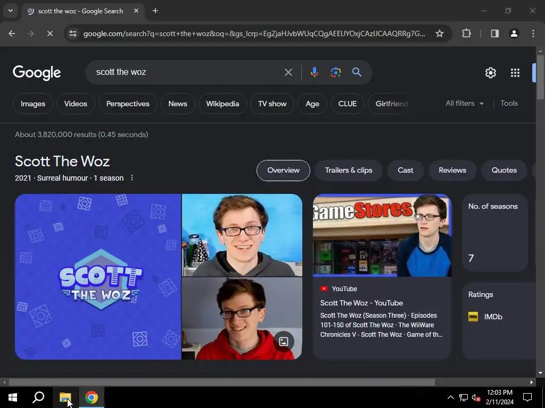Open the network status tray icon
This screenshot has width=545, height=408.
click(x=464, y=397)
